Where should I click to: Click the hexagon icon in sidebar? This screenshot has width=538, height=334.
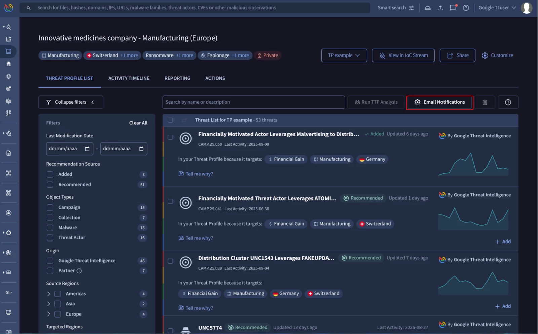point(9,233)
